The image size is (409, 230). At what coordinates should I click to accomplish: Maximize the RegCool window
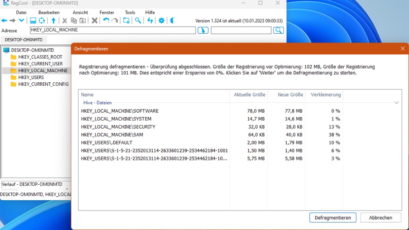click(260, 3)
